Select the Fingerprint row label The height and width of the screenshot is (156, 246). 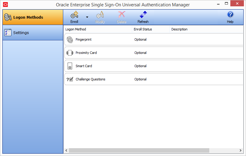pyautogui.click(x=83, y=39)
